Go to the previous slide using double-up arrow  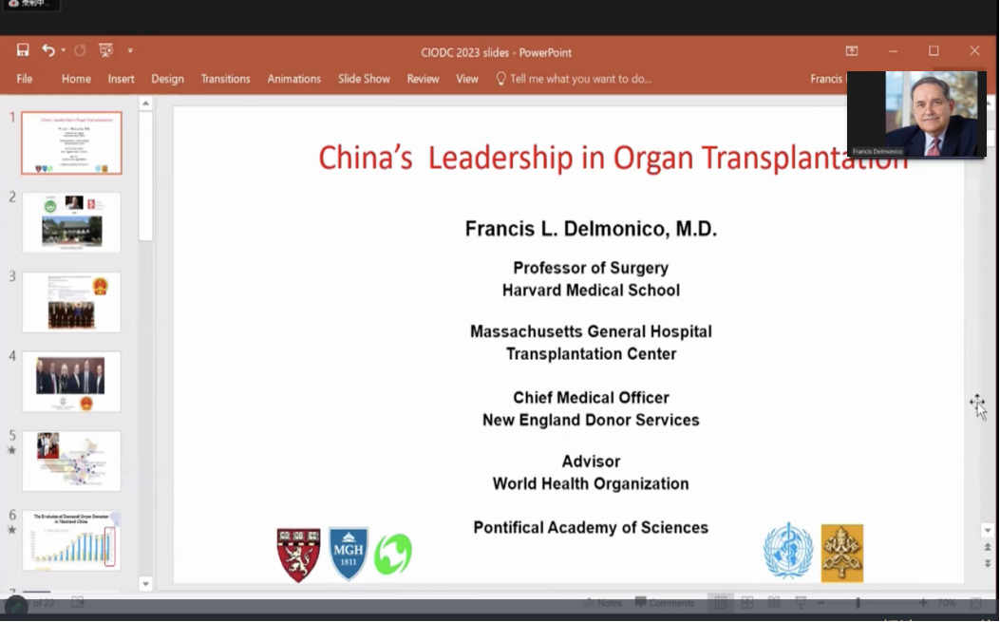(988, 547)
